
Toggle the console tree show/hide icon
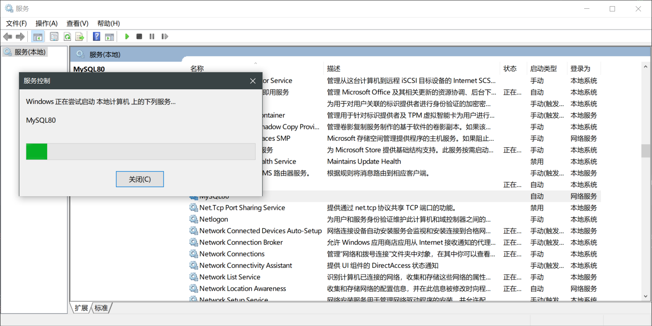click(38, 36)
